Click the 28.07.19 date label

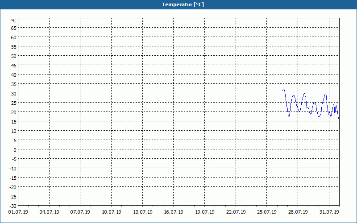pos(298,212)
